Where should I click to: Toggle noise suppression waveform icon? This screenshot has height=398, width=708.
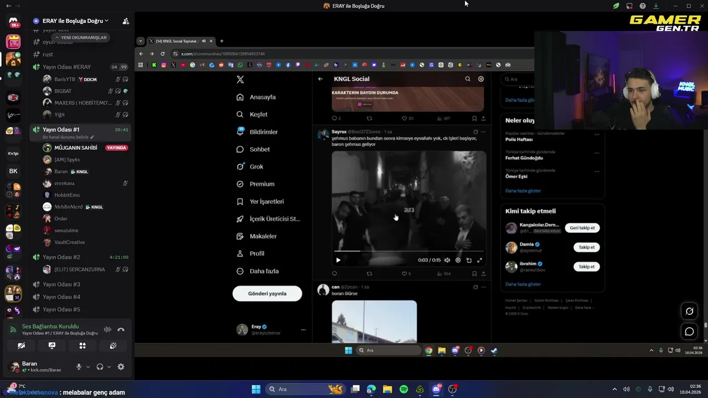pyautogui.click(x=107, y=329)
